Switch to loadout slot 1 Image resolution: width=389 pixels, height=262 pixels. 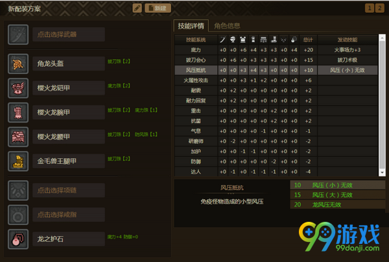pos(370,8)
